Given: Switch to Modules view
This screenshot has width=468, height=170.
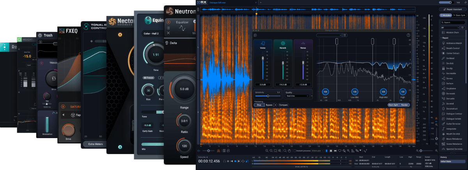Looking at the screenshot, I should click(x=446, y=15).
